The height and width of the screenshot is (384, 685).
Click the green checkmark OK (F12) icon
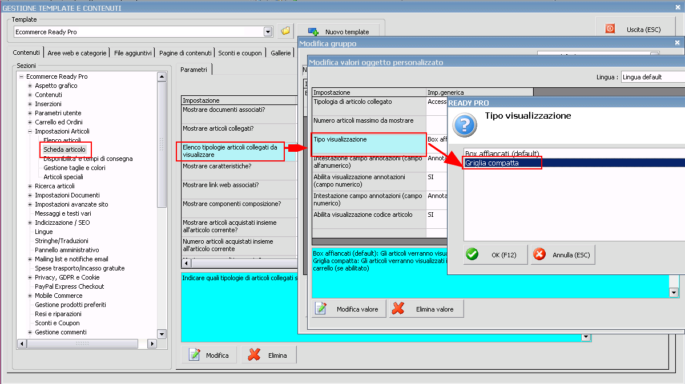pos(472,254)
